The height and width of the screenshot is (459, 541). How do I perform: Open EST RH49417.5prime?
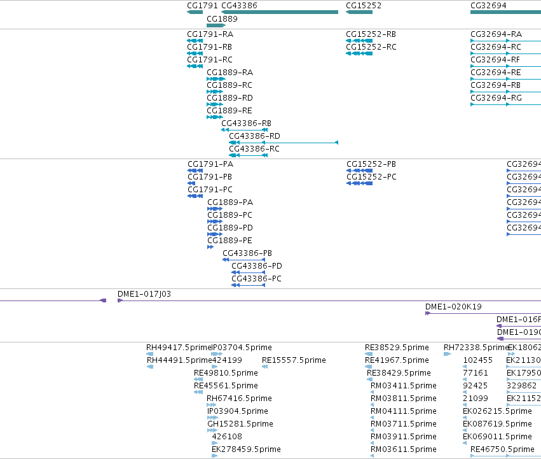179,348
